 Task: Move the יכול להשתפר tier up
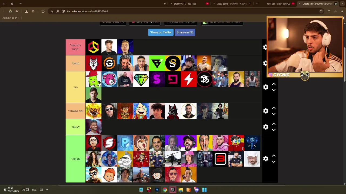coord(274,108)
